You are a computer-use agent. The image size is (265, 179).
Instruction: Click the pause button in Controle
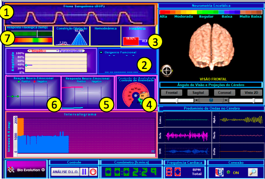point(84,172)
